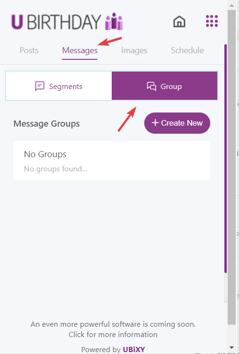239x354 pixels.
Task: Open the home page via house icon
Action: 179,22
